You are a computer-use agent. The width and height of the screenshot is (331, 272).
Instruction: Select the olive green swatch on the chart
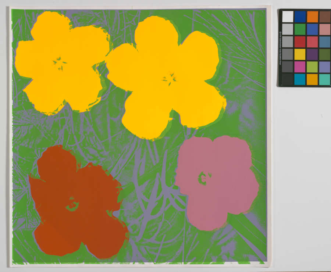coord(325,54)
